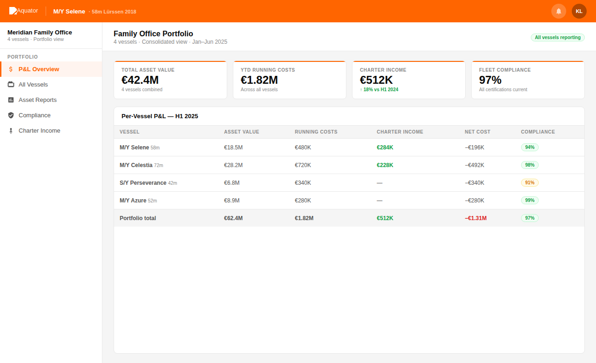Screen dimensions: 596x363
Task: Click the –€196K net cost cell
Action: 474,148
